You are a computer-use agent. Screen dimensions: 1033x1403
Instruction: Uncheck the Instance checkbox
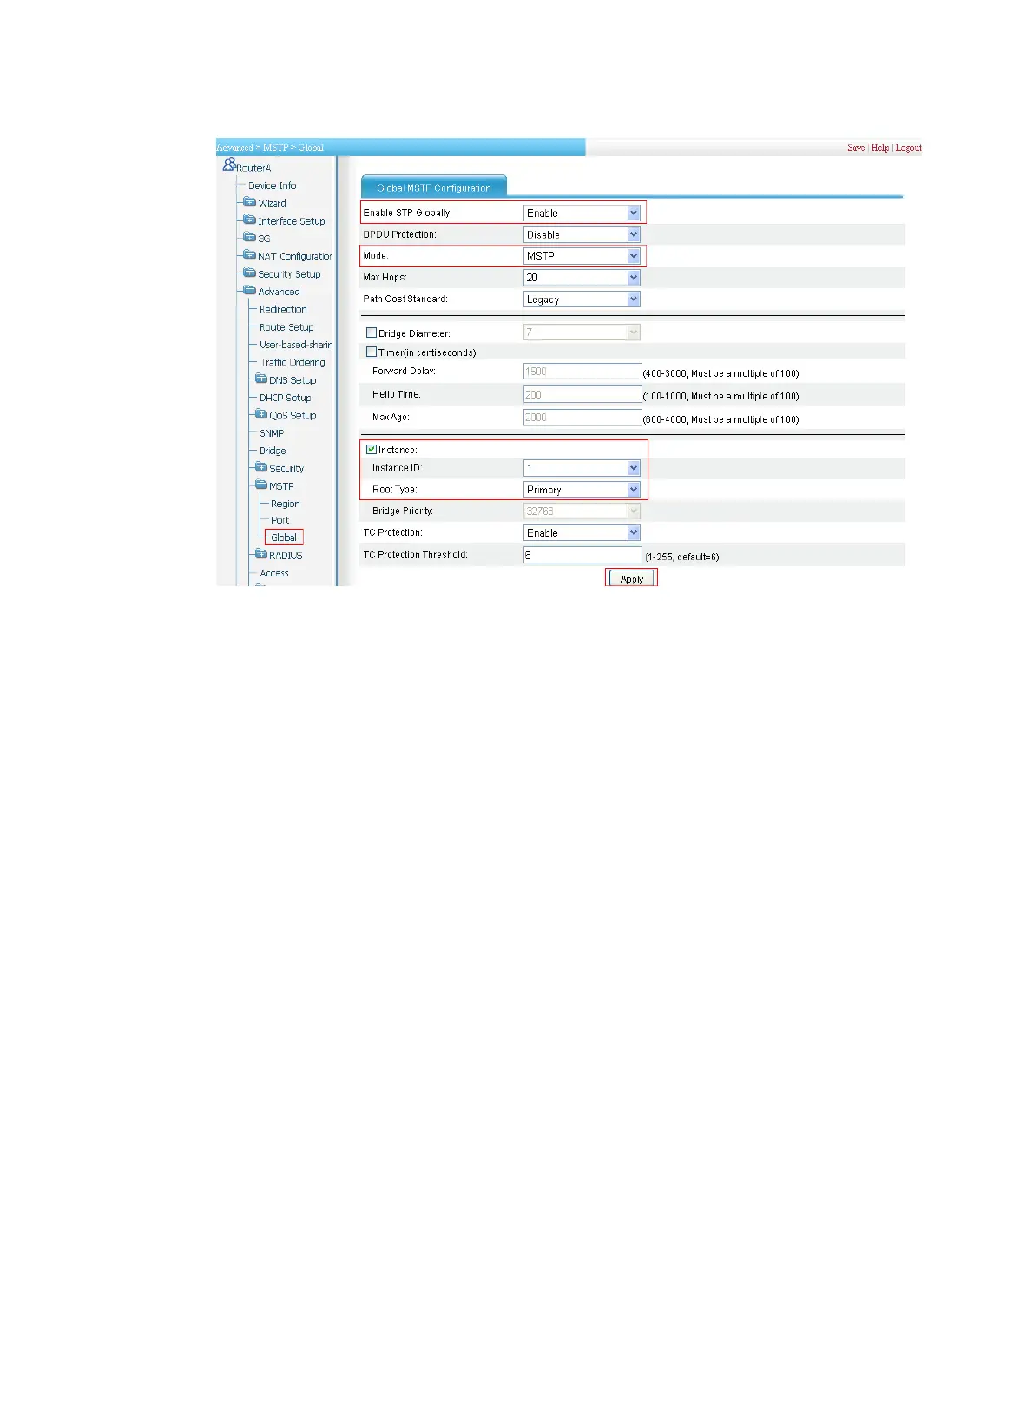pyautogui.click(x=372, y=450)
